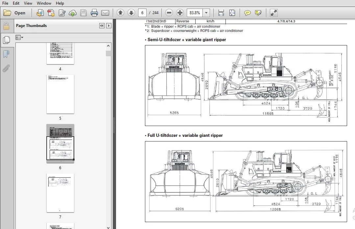Click the km/h table cell
The width and height of the screenshot is (355, 229).
pyautogui.click(x=210, y=21)
